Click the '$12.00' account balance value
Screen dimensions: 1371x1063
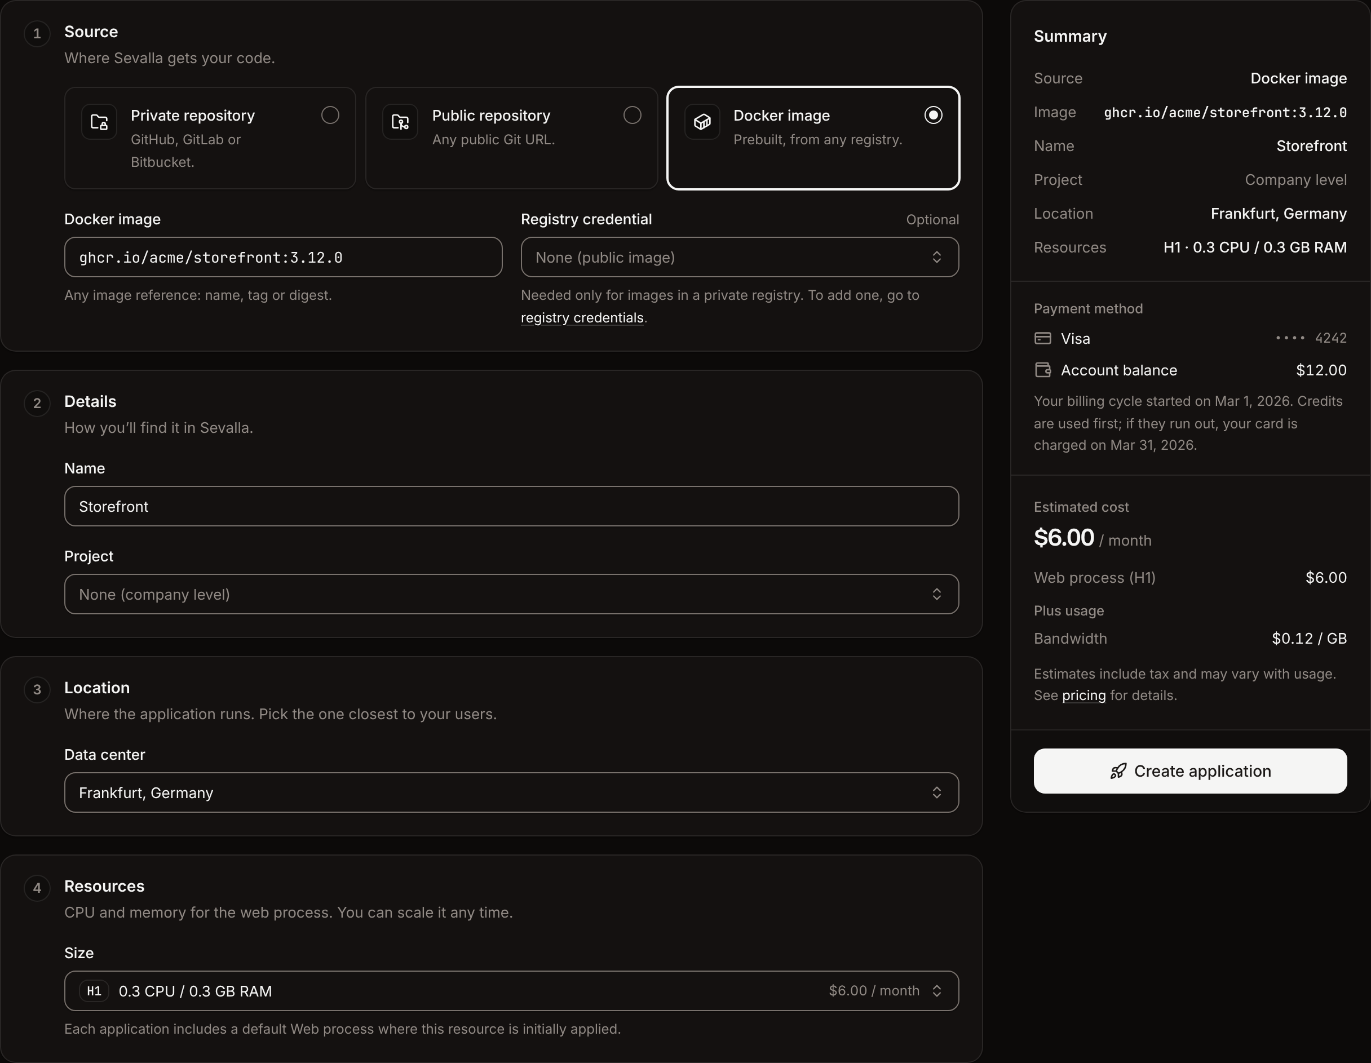coord(1321,370)
